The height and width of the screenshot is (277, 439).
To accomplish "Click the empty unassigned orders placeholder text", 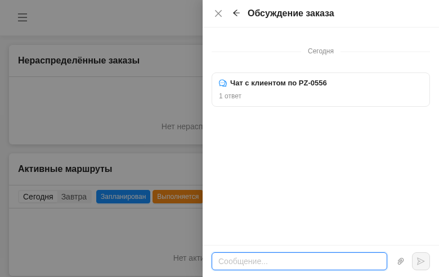I will (x=181, y=126).
